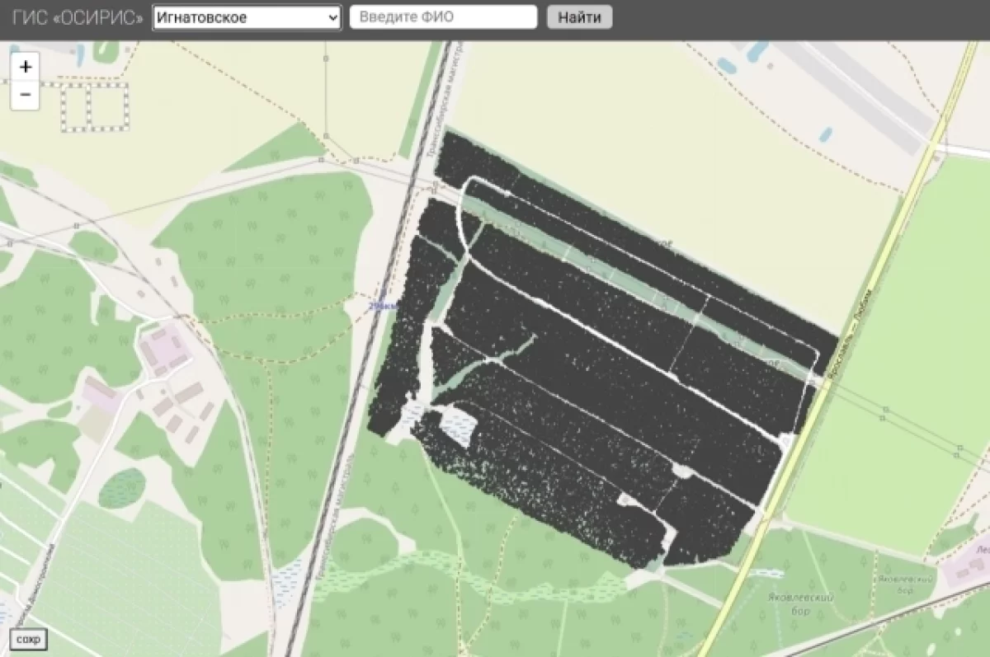Click the arrow of the cemetery selector
The image size is (990, 657).
click(x=332, y=17)
